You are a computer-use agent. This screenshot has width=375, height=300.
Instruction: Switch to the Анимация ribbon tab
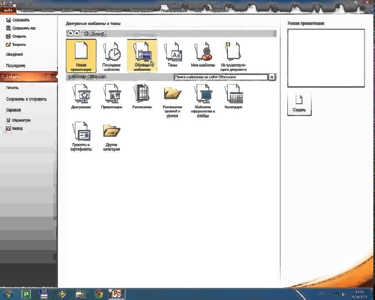click(114, 10)
